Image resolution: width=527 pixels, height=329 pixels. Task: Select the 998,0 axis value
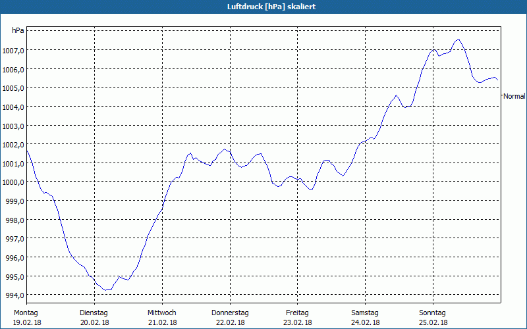[x=14, y=220]
